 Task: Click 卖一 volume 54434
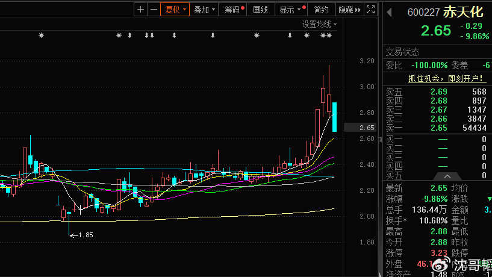[x=475, y=128]
